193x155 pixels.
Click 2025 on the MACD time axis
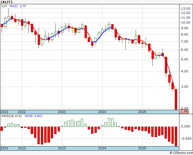click(142, 148)
